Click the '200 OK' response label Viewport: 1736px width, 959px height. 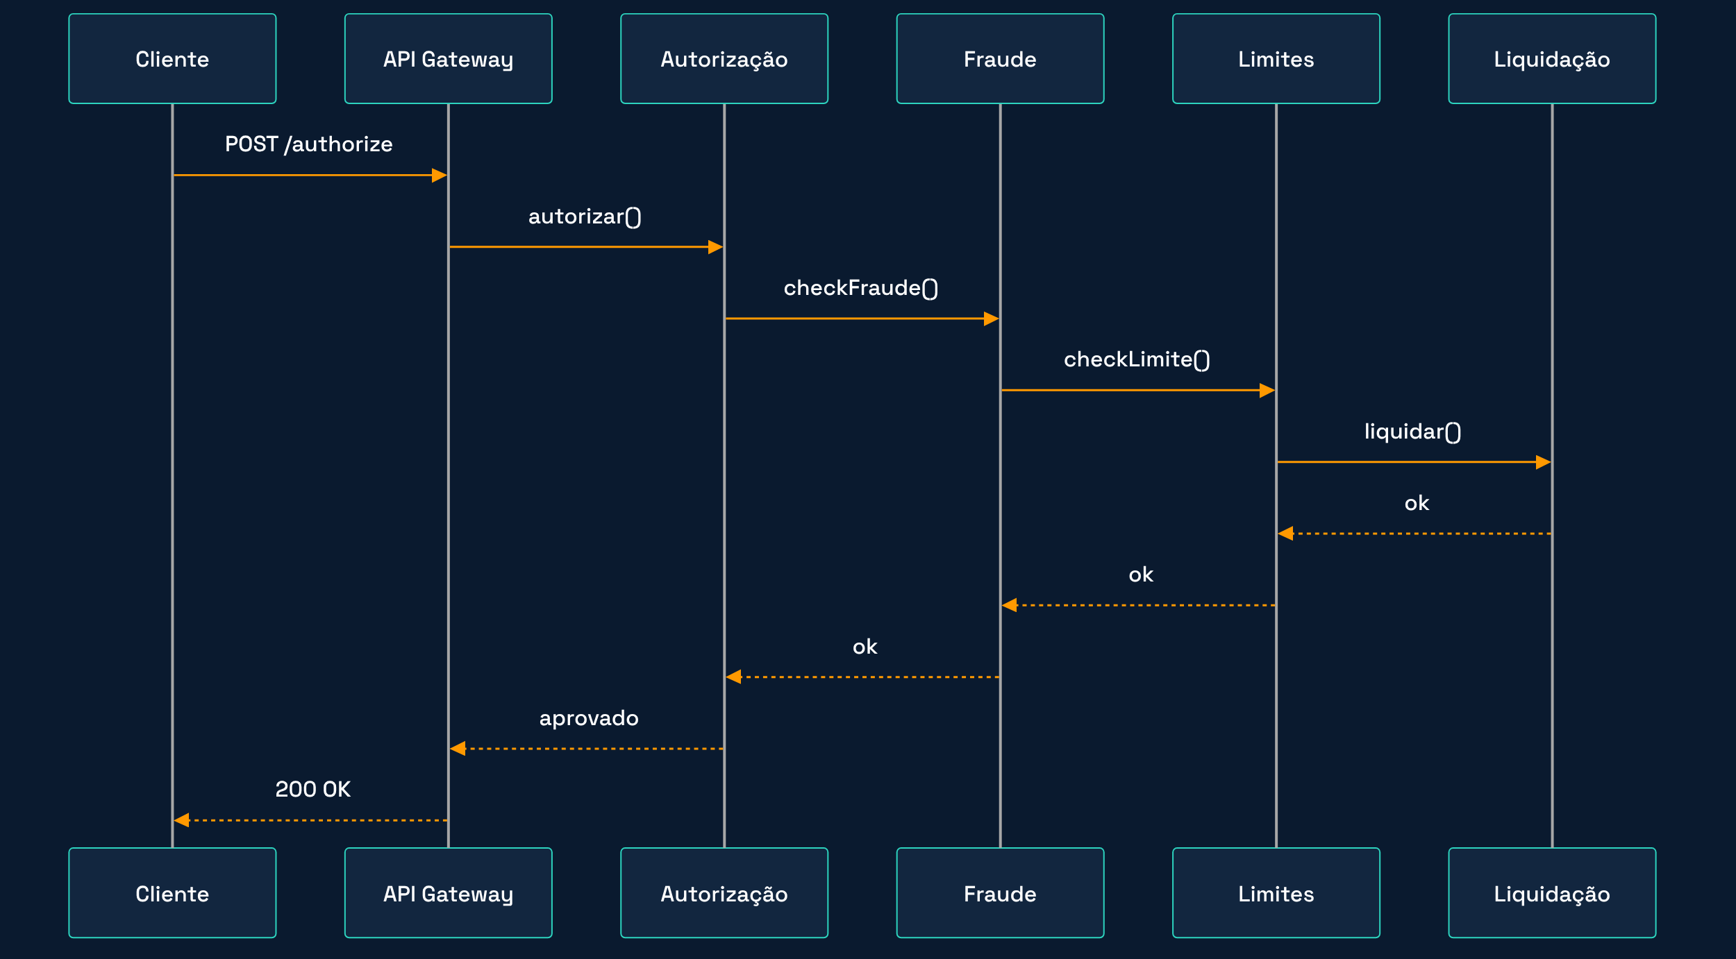313,789
